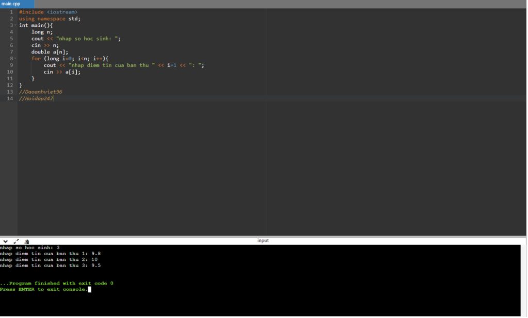Click the console vertical scrollbar
Screen dimensions: 528x318
524,280
